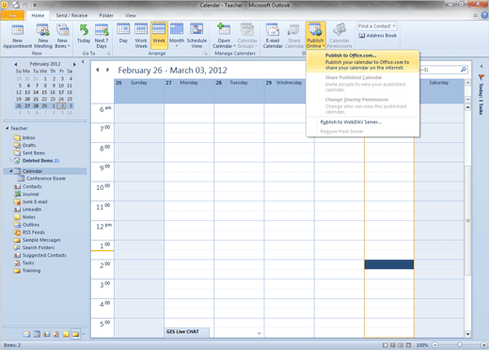Select the Week view button
Viewport: 489px width, 350px height.
pyautogui.click(x=159, y=35)
